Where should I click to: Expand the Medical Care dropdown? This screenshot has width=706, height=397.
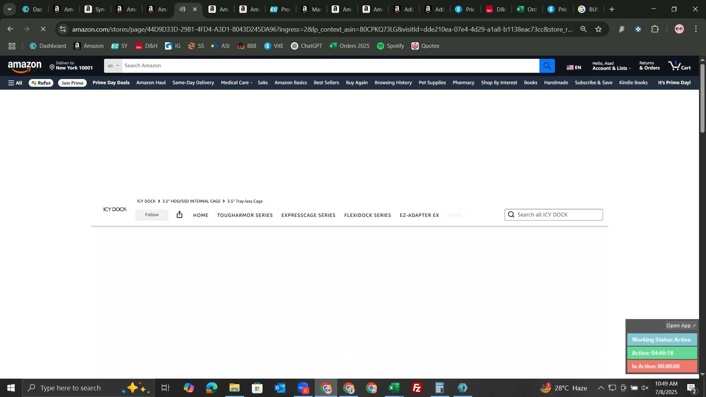click(x=236, y=83)
